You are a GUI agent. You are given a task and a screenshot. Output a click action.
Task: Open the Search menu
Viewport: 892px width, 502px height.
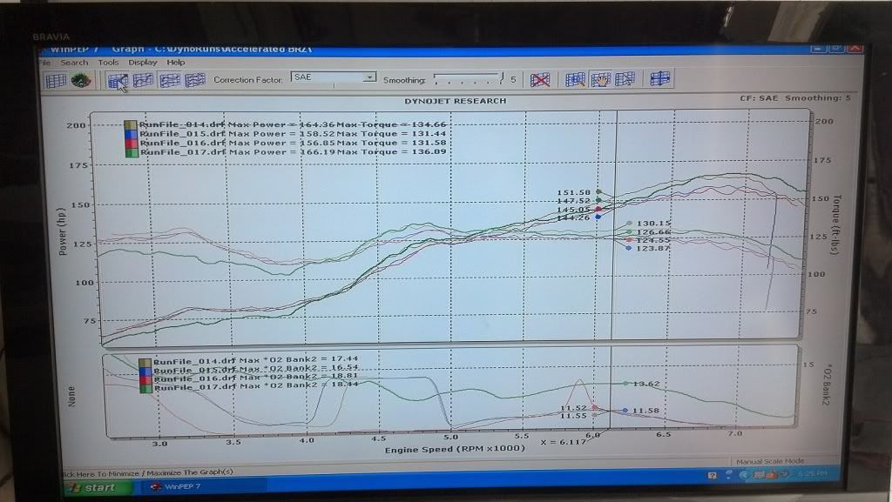[74, 63]
